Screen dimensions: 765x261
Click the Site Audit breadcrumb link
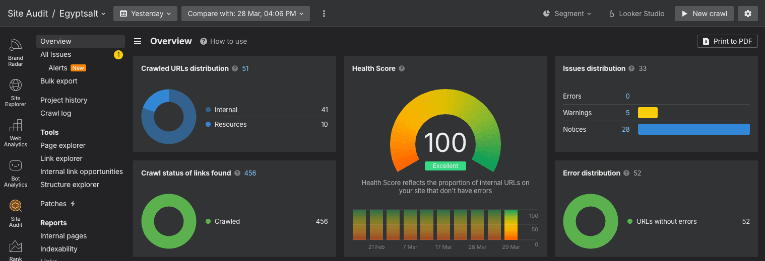(x=28, y=14)
